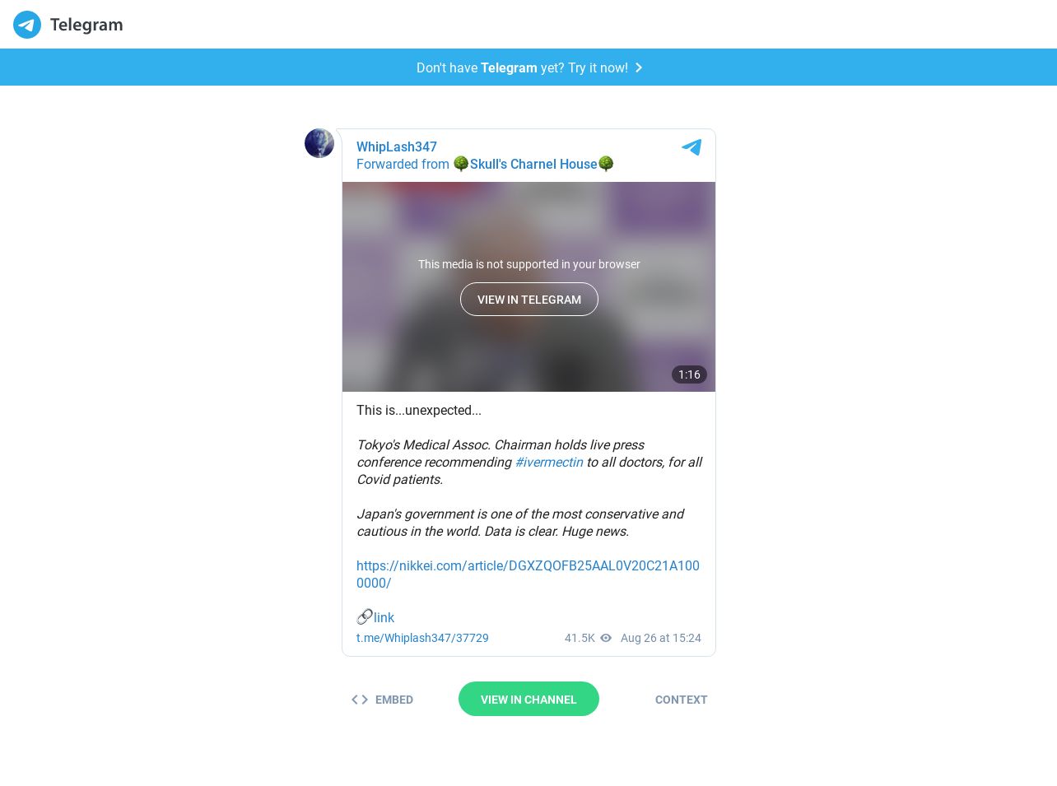The image size is (1057, 786).
Task: Click the chevron arrow in blue banner
Action: (x=639, y=67)
